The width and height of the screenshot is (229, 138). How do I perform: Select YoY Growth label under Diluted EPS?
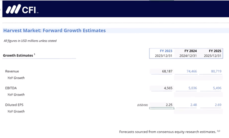16,111
